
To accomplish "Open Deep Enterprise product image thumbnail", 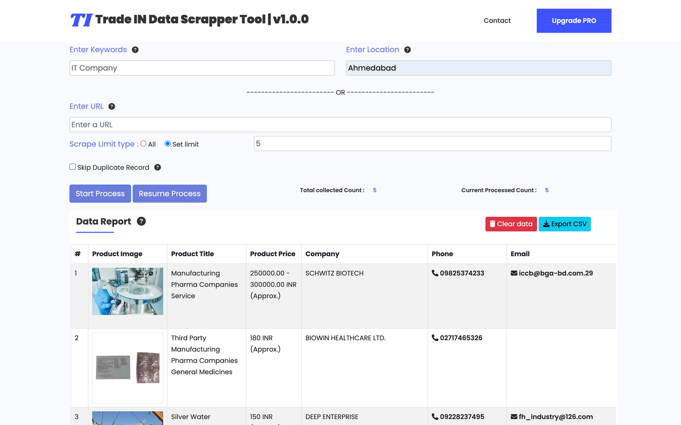I will pyautogui.click(x=128, y=418).
